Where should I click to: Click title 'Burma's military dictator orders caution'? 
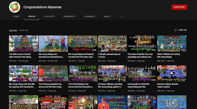[x=168, y=86]
